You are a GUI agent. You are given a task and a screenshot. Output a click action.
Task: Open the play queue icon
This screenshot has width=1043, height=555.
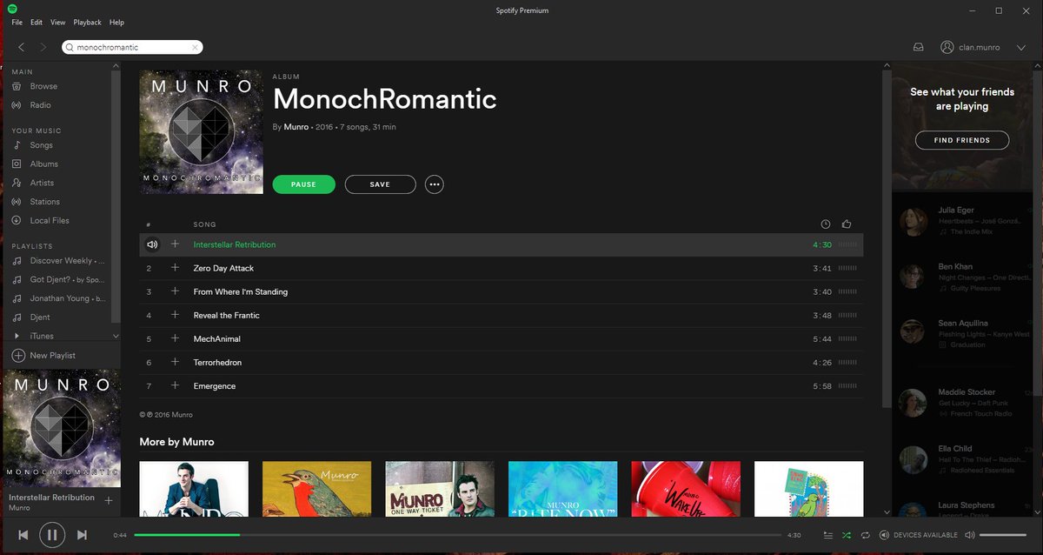pyautogui.click(x=827, y=535)
